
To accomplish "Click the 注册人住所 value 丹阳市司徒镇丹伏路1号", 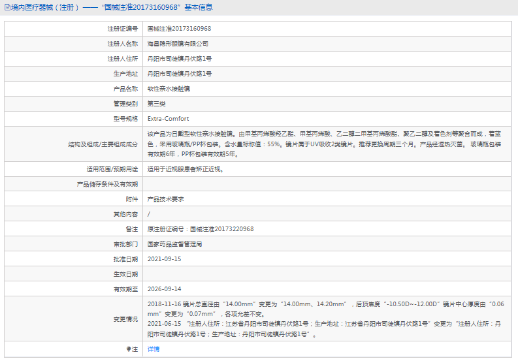I will [x=180, y=59].
